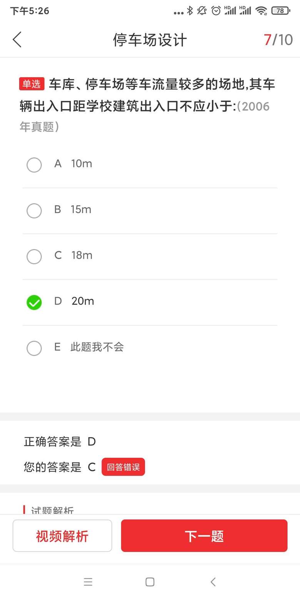Go to next question with 下一题
Viewport: 300px width, 600px height.
[204, 536]
